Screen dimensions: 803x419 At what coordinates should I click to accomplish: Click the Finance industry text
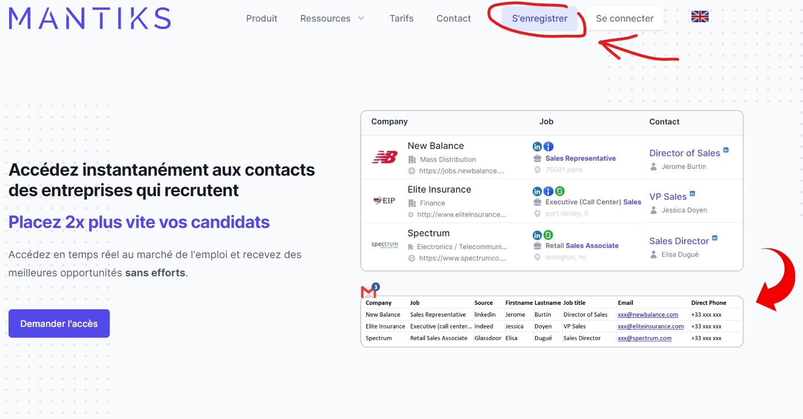coord(432,203)
